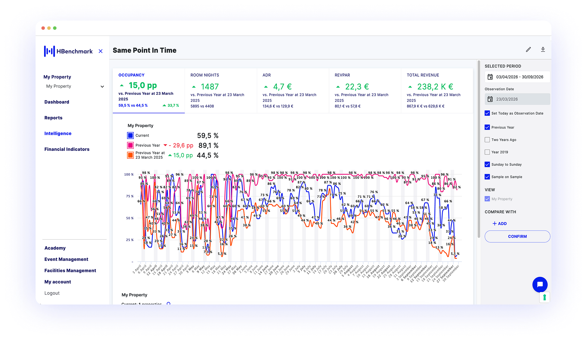Open the chat support bubble
Viewport: 587px width, 340px height.
(x=540, y=284)
